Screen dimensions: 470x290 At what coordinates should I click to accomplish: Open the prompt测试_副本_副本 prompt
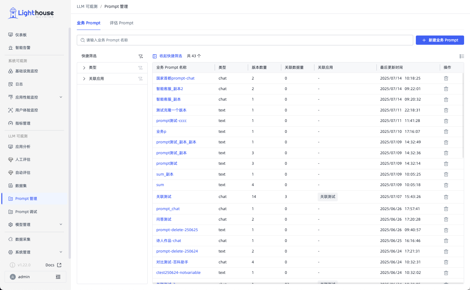176,142
